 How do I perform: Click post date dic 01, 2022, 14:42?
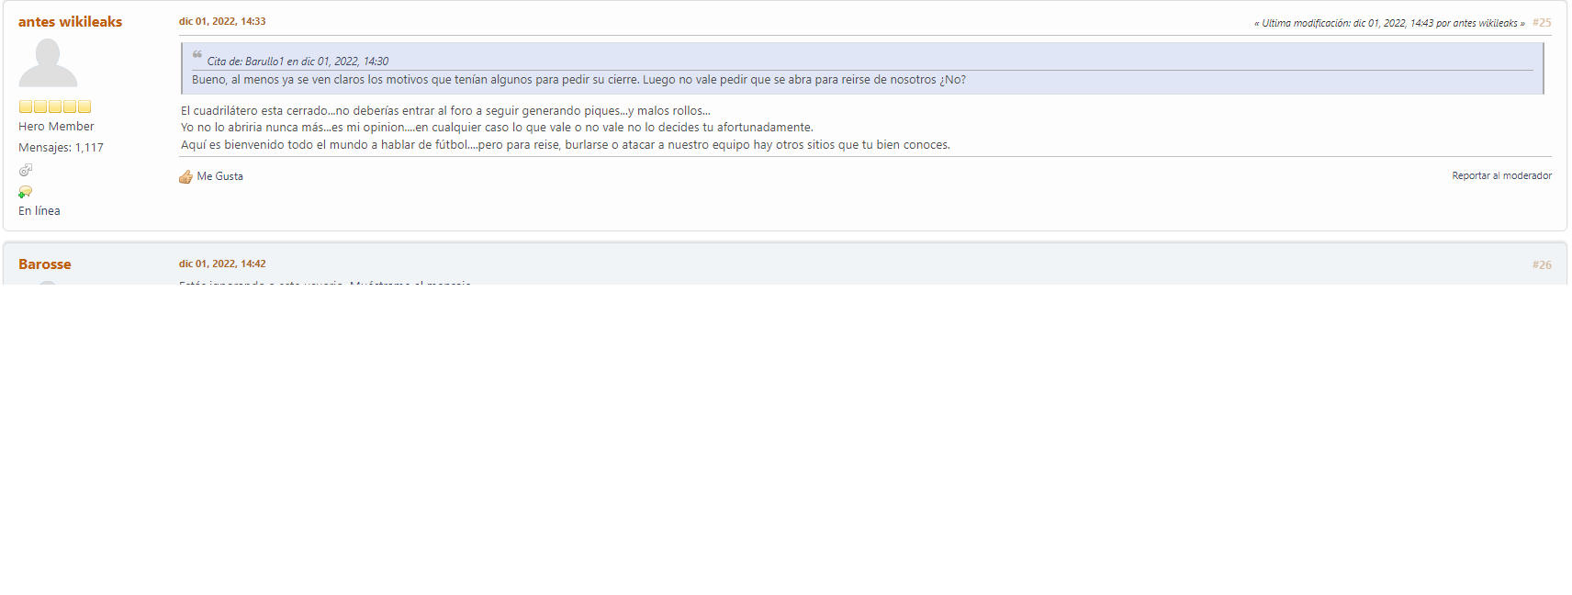222,264
